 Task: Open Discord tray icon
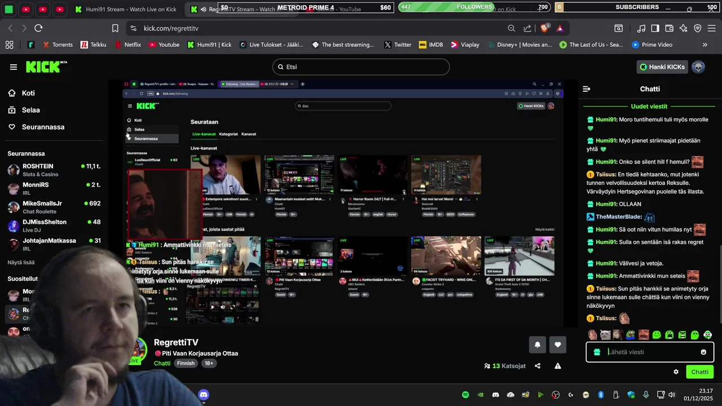496,395
